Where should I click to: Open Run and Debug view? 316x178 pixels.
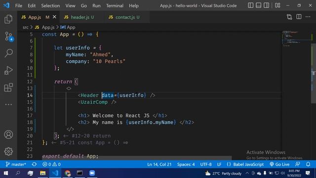(x=8, y=70)
